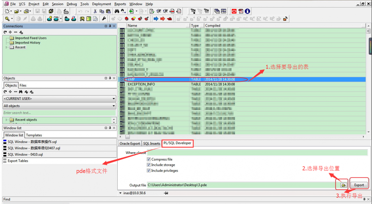Click the Where clause input field
This screenshot has width=372, height=204.
[257, 152]
